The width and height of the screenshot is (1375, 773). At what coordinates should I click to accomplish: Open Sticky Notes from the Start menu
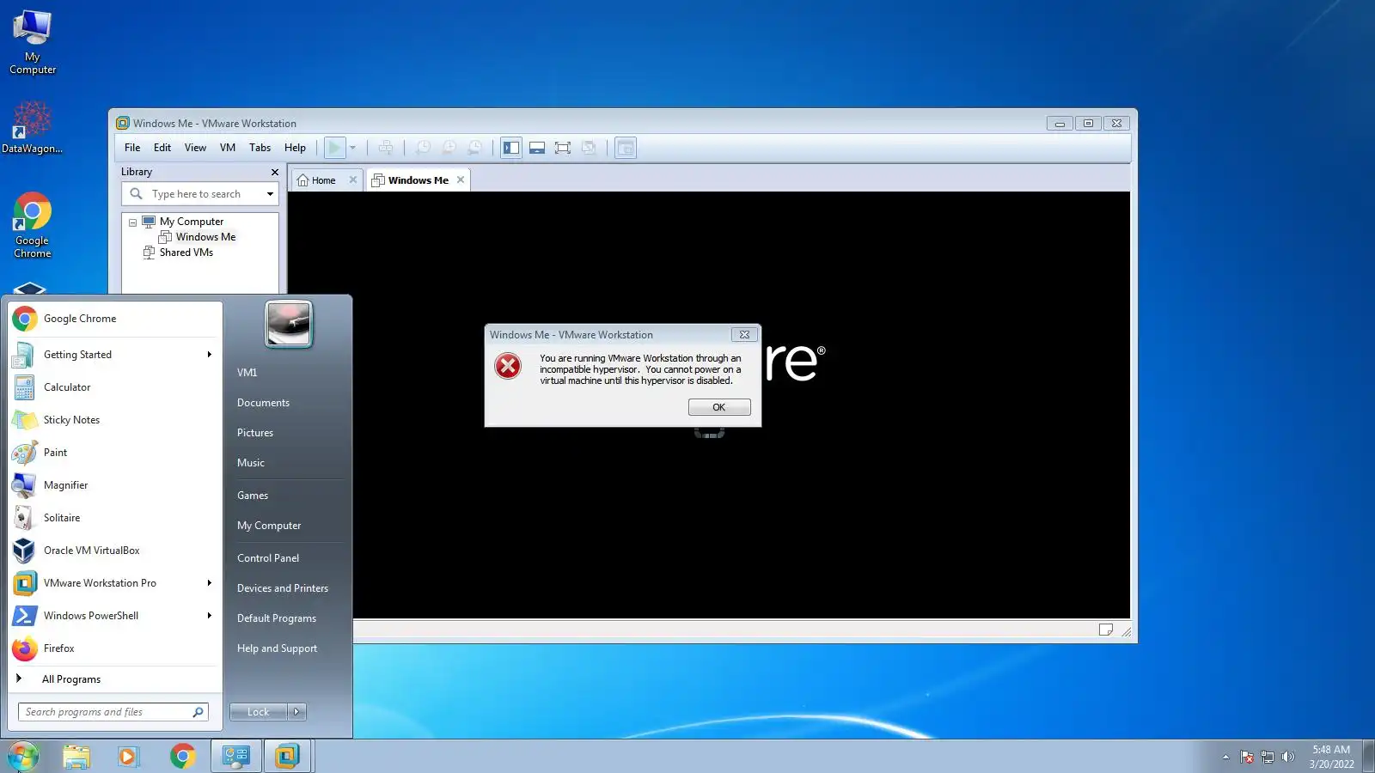tap(115, 420)
